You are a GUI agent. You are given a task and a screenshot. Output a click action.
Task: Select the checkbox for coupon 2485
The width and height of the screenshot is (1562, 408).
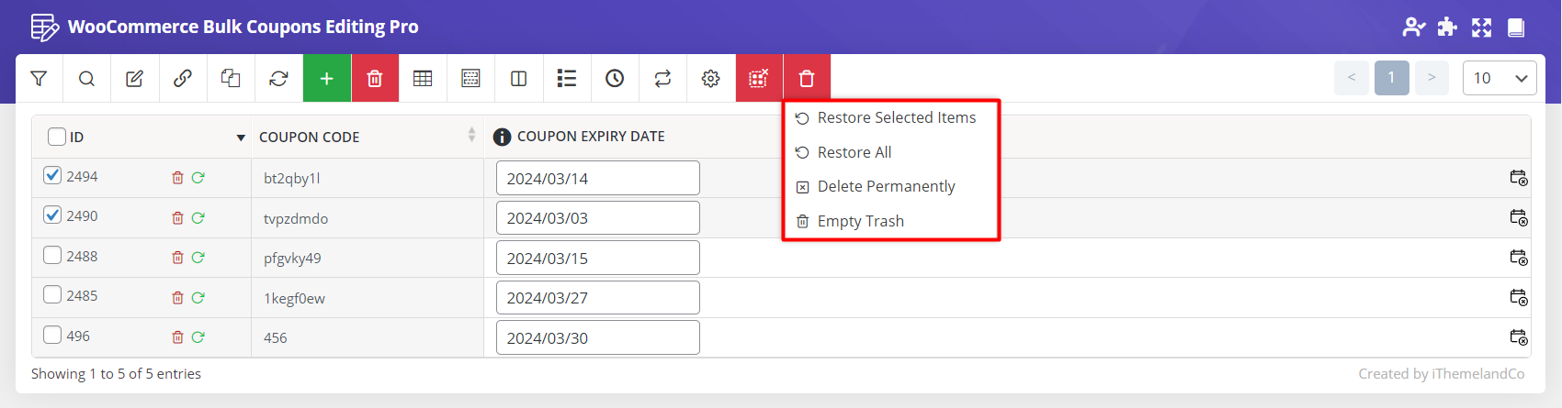(53, 295)
